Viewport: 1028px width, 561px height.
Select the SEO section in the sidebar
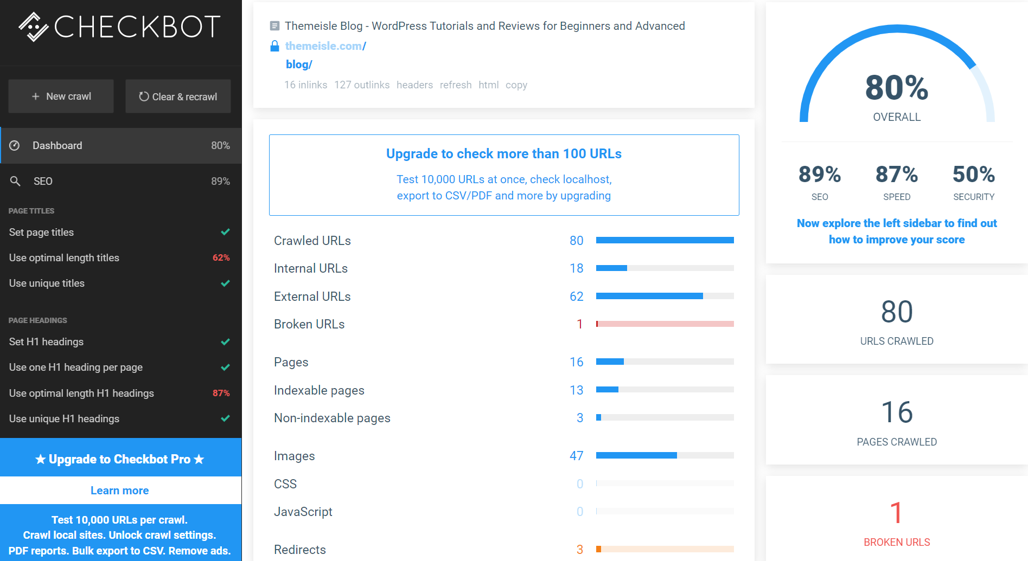43,180
